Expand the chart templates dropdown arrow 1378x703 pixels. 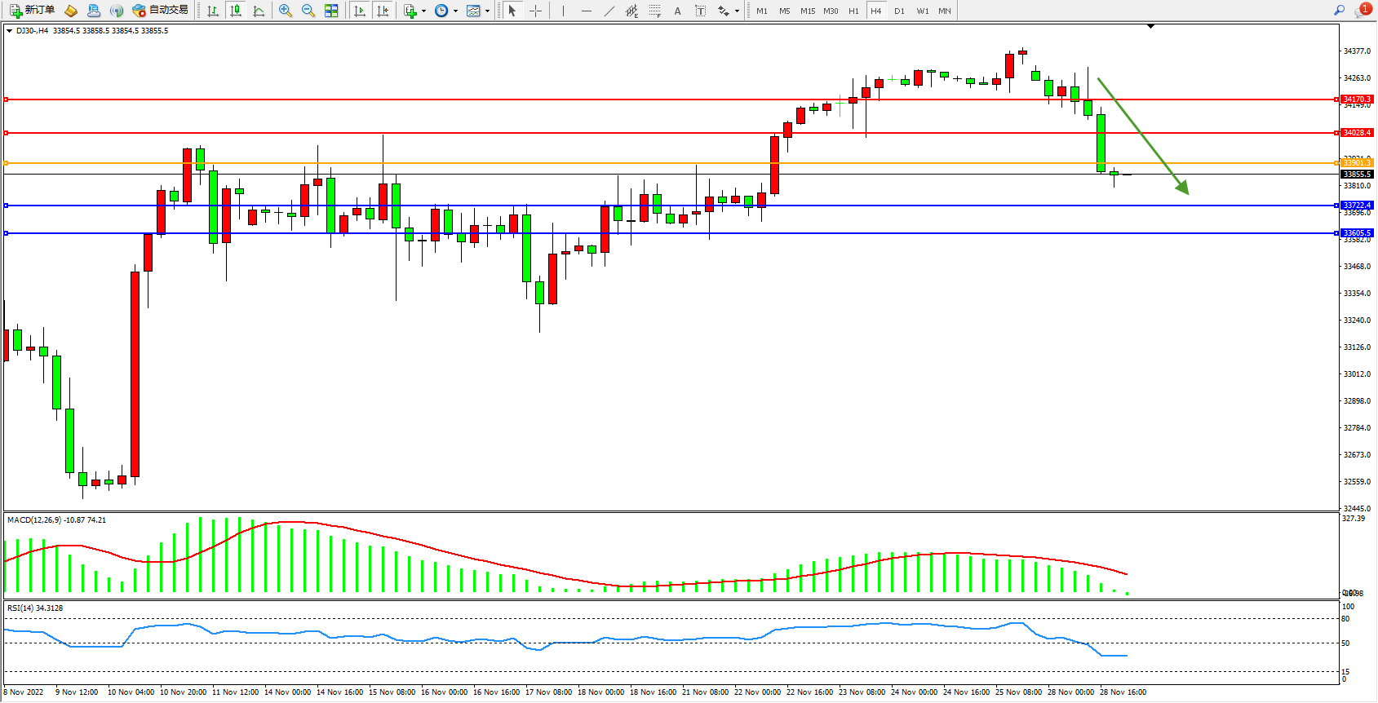click(x=487, y=11)
